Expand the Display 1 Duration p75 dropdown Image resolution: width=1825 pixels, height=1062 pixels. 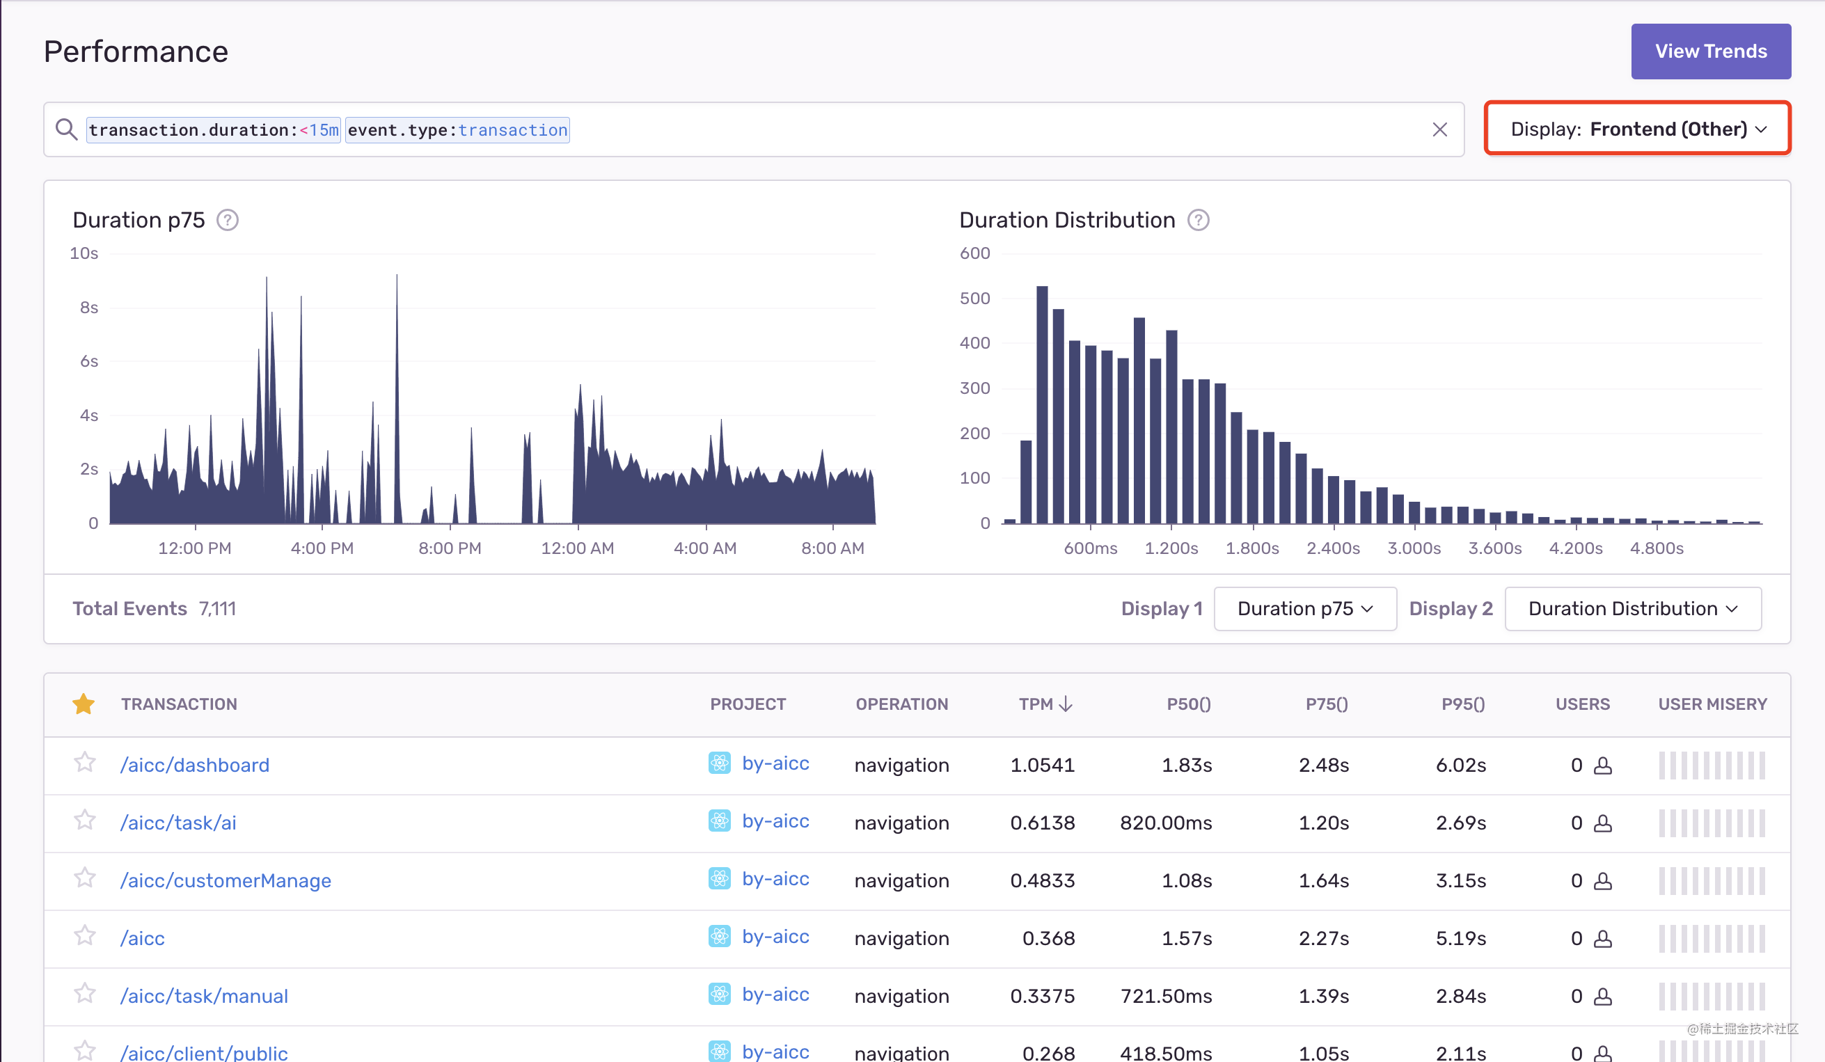(x=1305, y=609)
